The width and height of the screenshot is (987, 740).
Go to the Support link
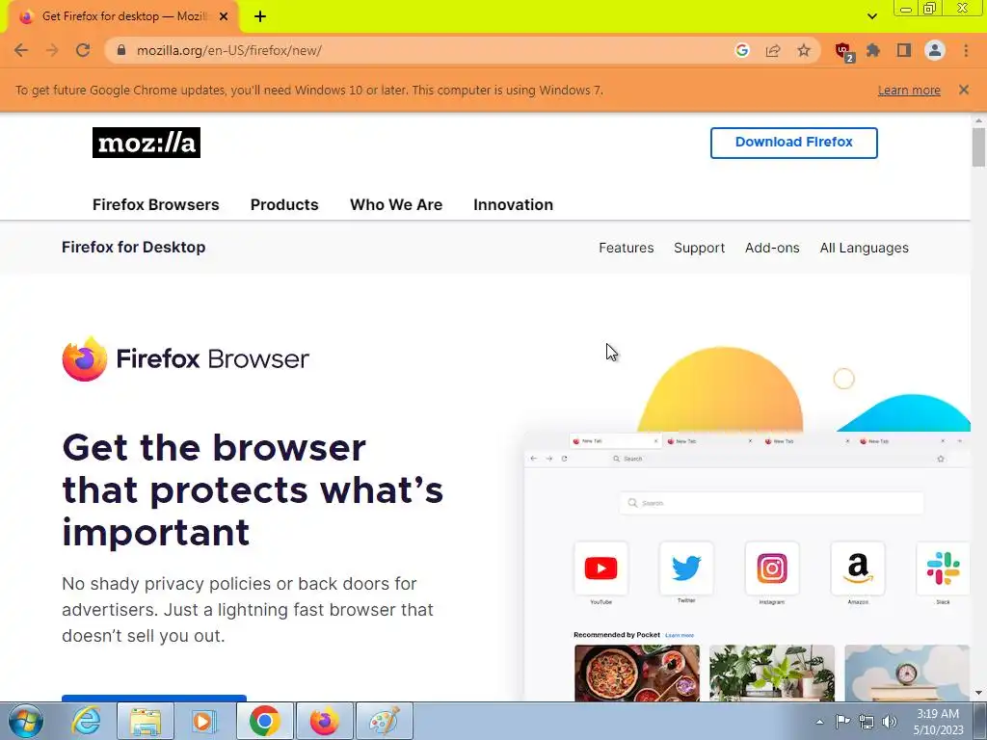[x=700, y=248]
